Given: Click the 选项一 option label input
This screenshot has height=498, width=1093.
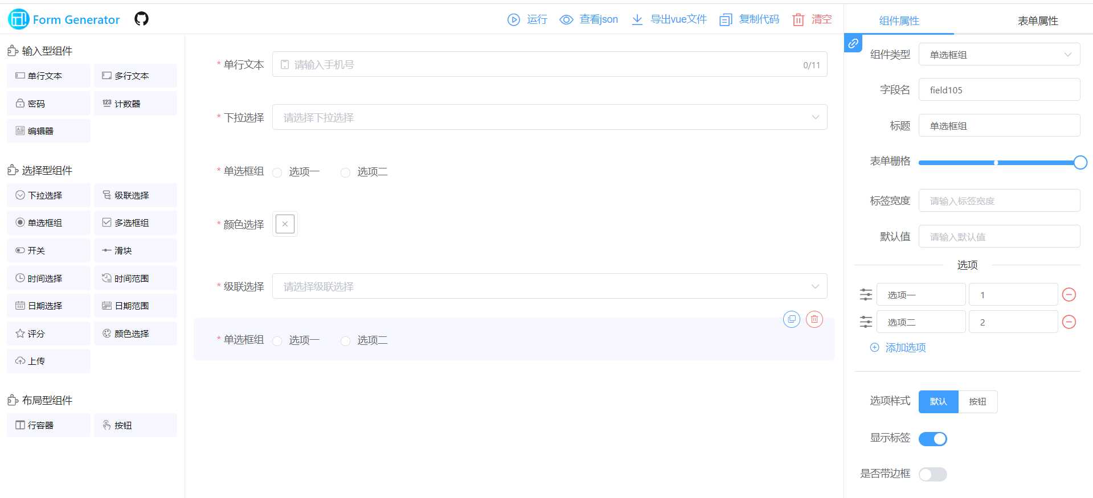Looking at the screenshot, I should (921, 295).
